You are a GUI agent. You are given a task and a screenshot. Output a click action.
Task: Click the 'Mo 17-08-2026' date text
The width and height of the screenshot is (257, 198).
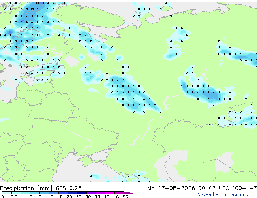(171, 188)
